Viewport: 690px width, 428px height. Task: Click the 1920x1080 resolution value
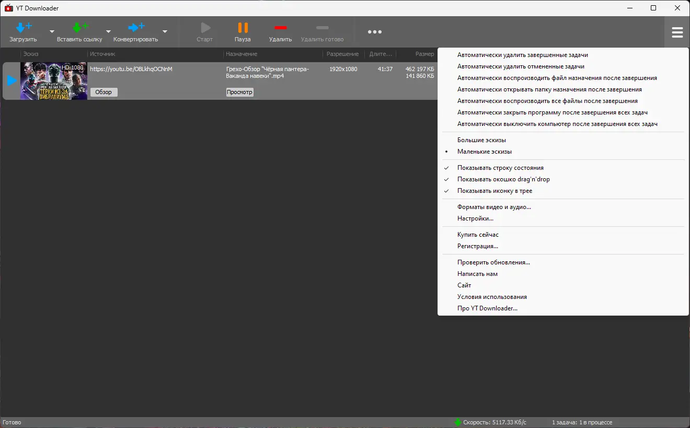343,69
